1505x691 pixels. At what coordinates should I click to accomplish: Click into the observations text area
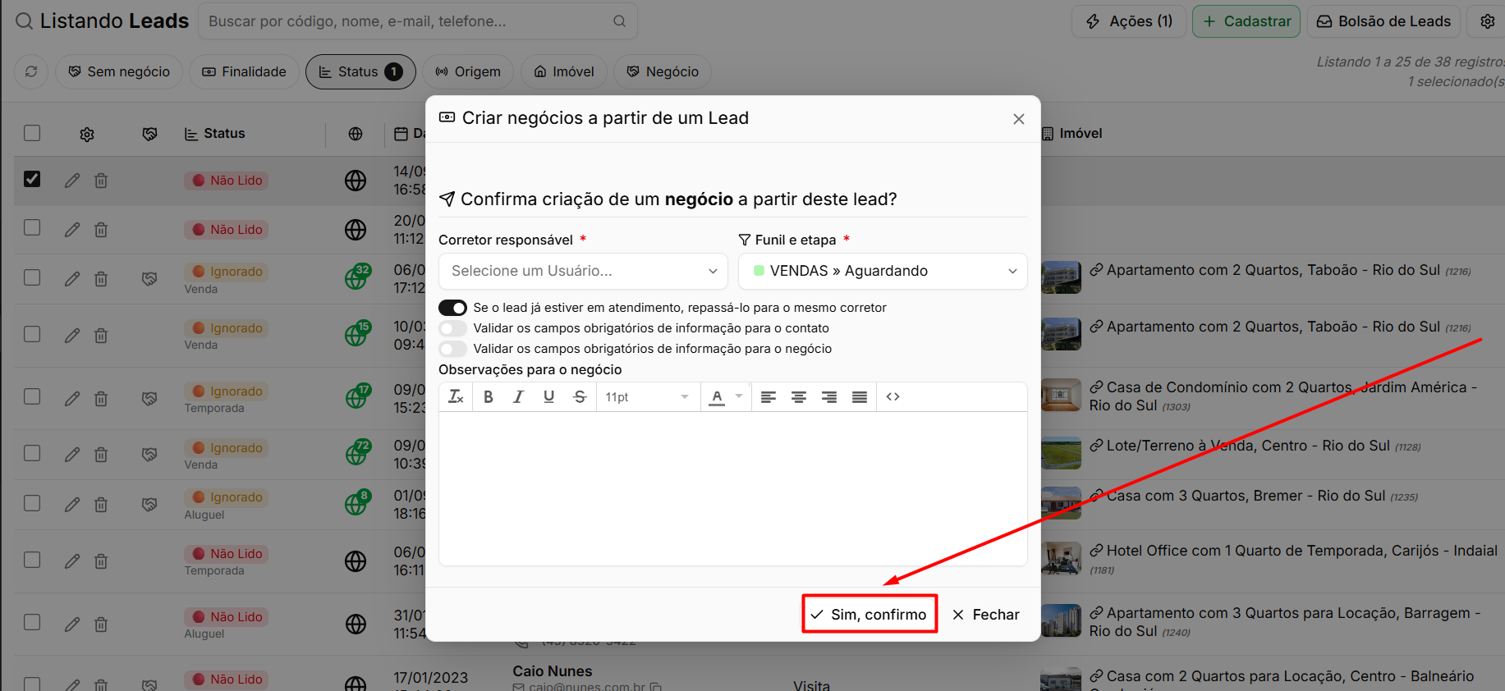pos(733,488)
